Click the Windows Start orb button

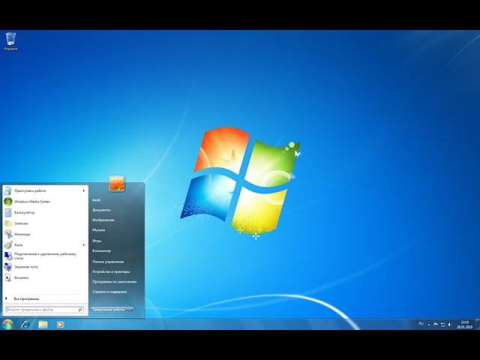pyautogui.click(x=7, y=325)
